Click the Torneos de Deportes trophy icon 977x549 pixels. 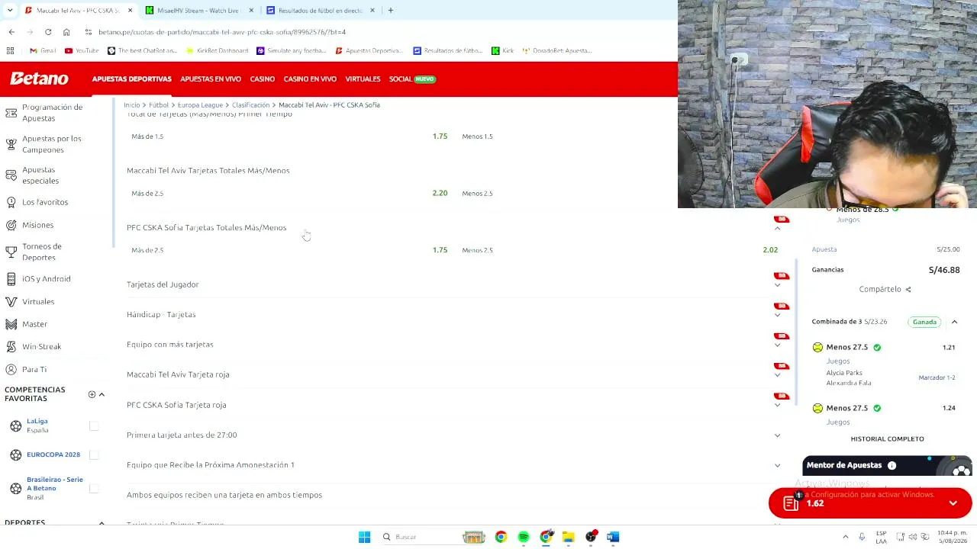click(11, 252)
